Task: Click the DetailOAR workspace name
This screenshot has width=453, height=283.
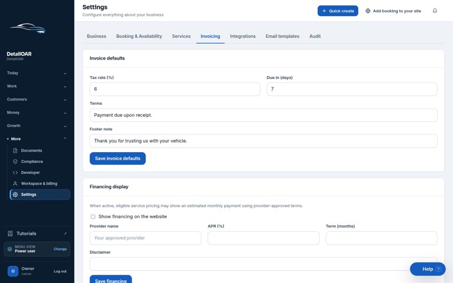Action: [19, 54]
